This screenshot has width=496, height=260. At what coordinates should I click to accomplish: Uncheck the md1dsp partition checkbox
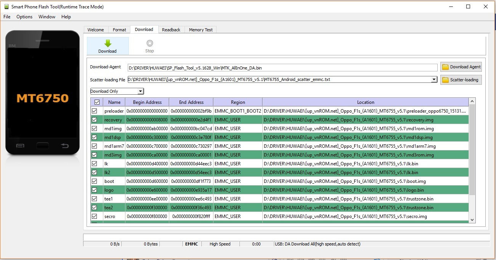coord(95,137)
